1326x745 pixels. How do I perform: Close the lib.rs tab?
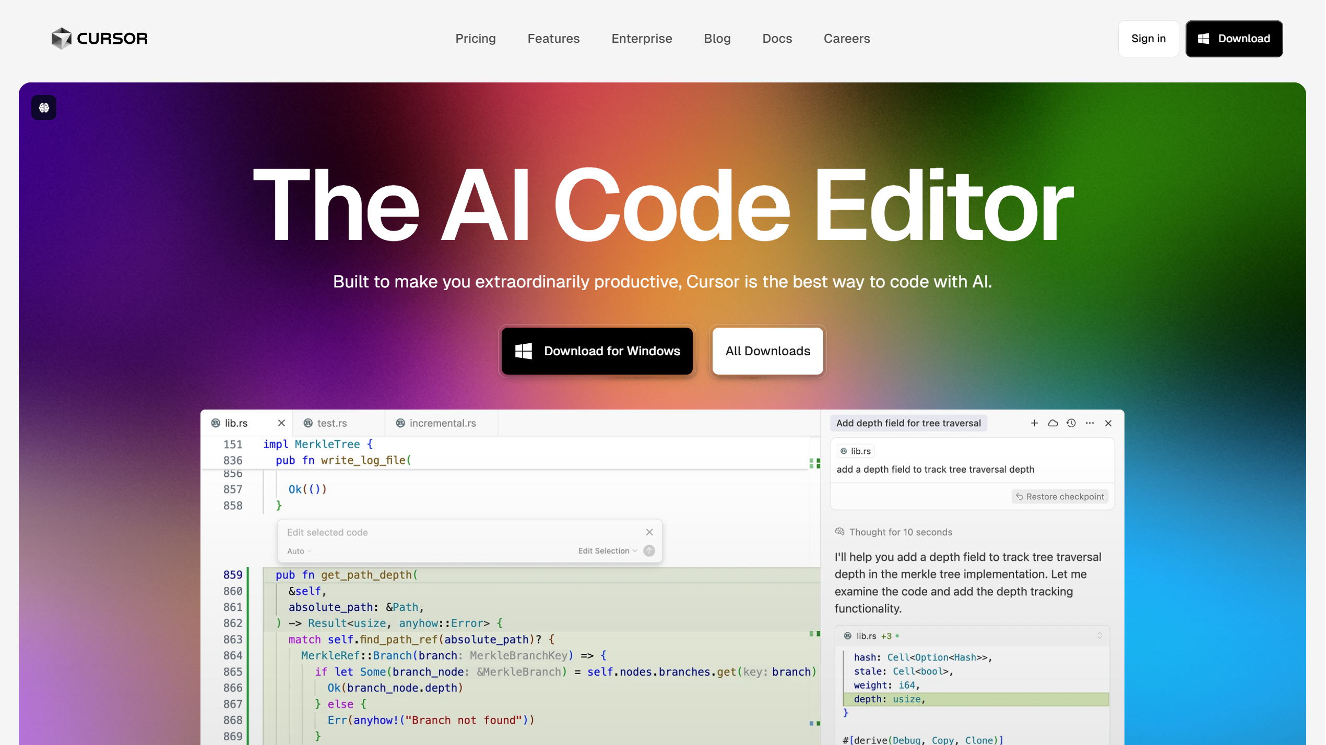[x=282, y=423]
